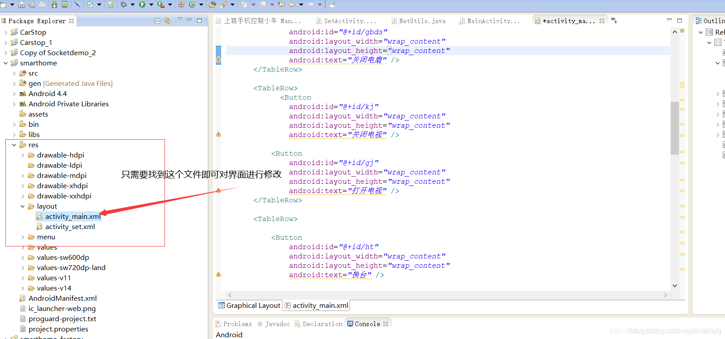Switch to MainActivity editor tab
The height and width of the screenshot is (339, 725).
(490, 21)
